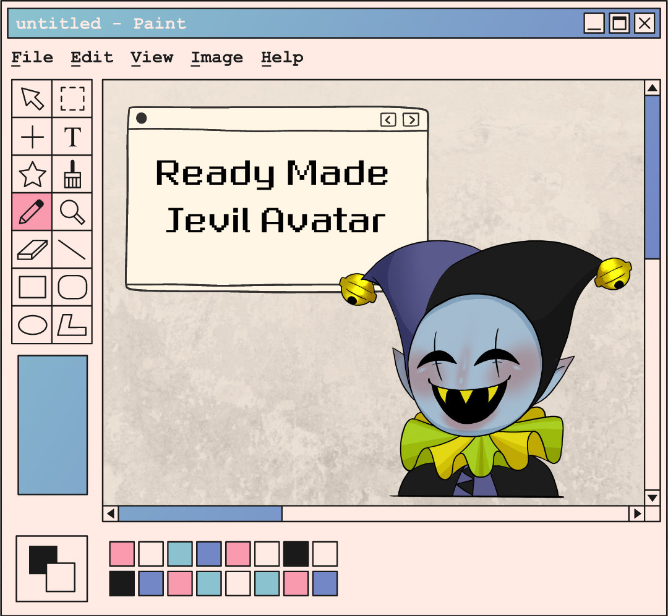
Task: Select the Polygon tool
Action: tap(72, 324)
